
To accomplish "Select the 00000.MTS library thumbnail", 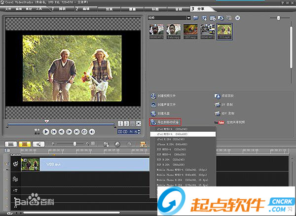I will coord(156,32).
